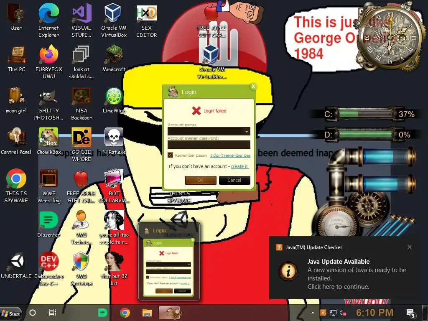Select the NSA Backdoor icon
This screenshot has width=428, height=321.
click(x=82, y=104)
